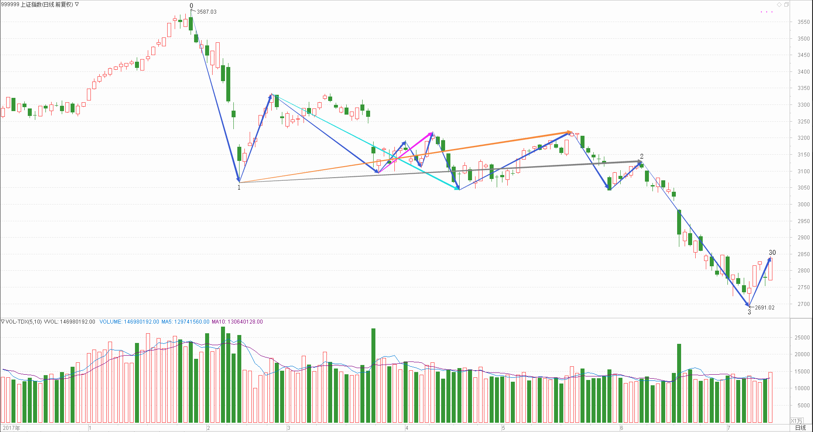Click the 日线 period button
This screenshot has height=432, width=813.
pos(800,428)
